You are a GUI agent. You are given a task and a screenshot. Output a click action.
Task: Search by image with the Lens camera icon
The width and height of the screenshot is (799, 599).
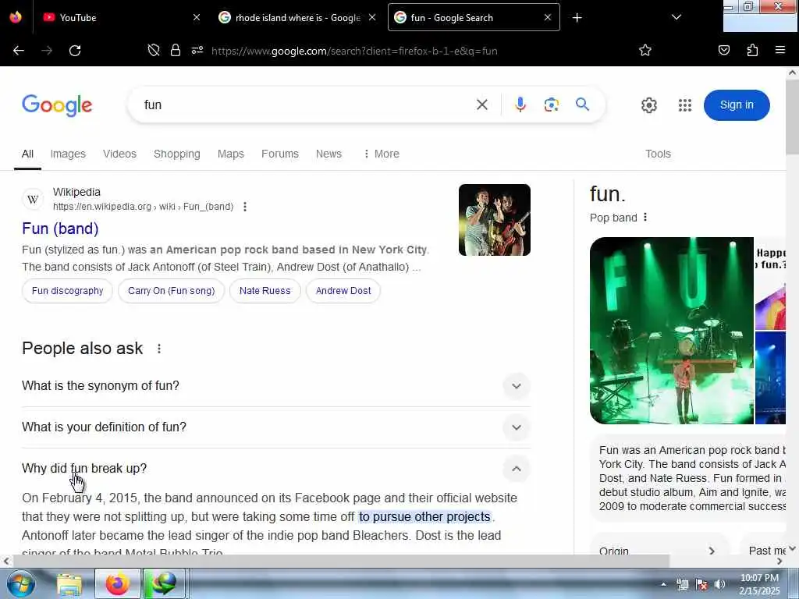click(552, 105)
